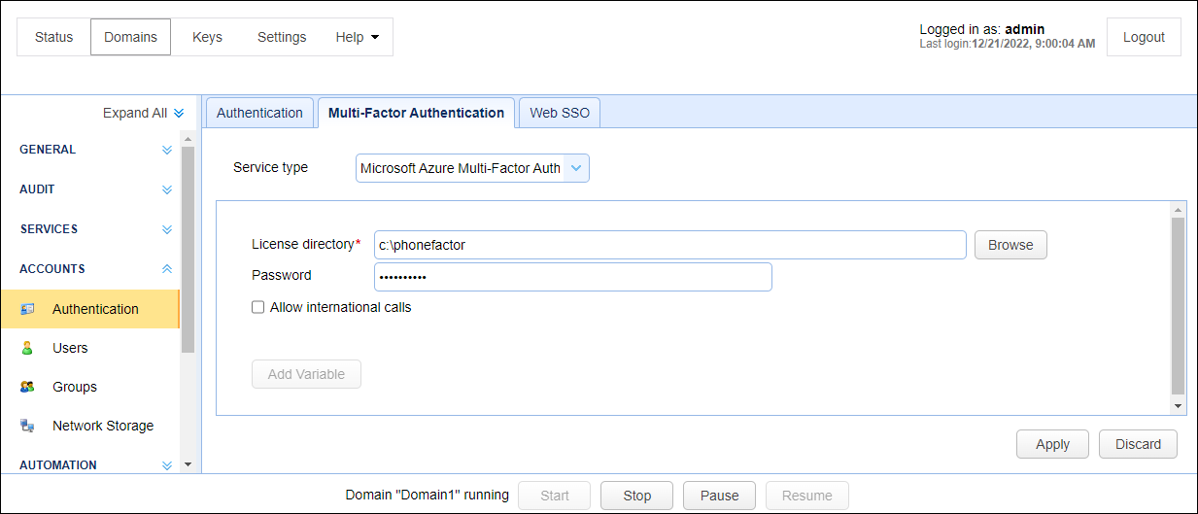Viewport: 1198px width, 514px height.
Task: Click the Apply button
Action: [1052, 444]
